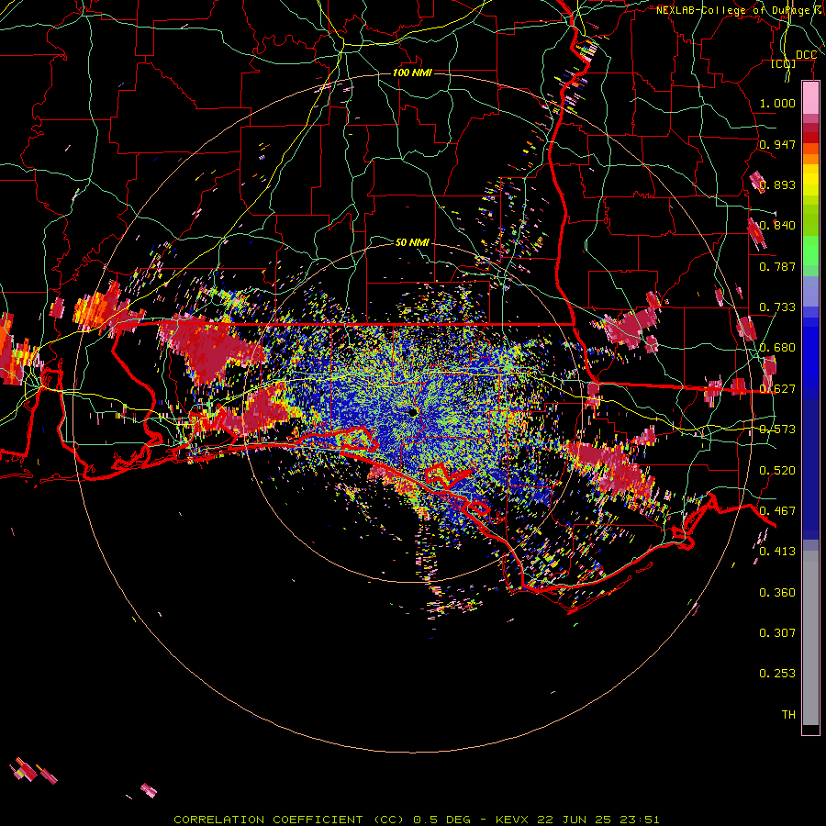Click the "NEXLAB-College of DuPage" credit text
The width and height of the screenshot is (826, 826).
tap(733, 10)
